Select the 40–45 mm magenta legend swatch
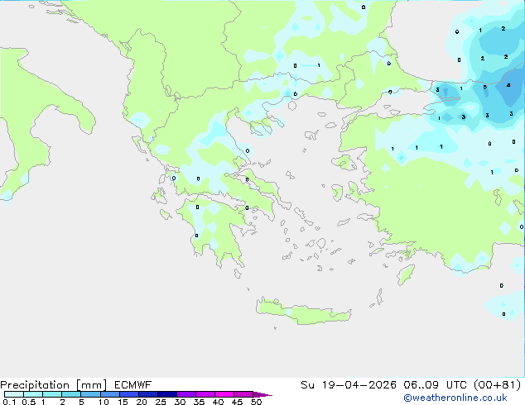Viewport: 525px width, 405px height. [x=224, y=394]
